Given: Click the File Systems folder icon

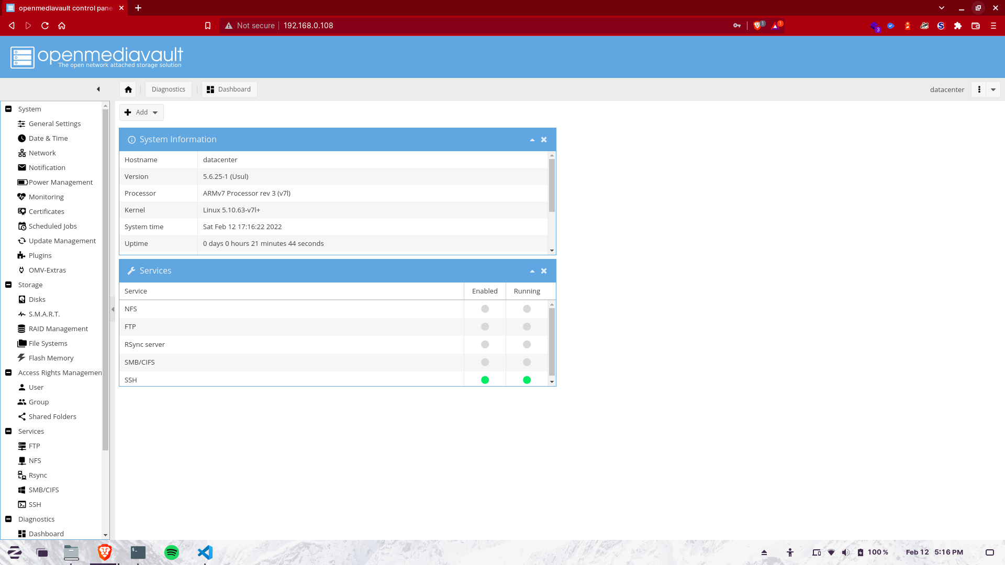Looking at the screenshot, I should pyautogui.click(x=22, y=343).
